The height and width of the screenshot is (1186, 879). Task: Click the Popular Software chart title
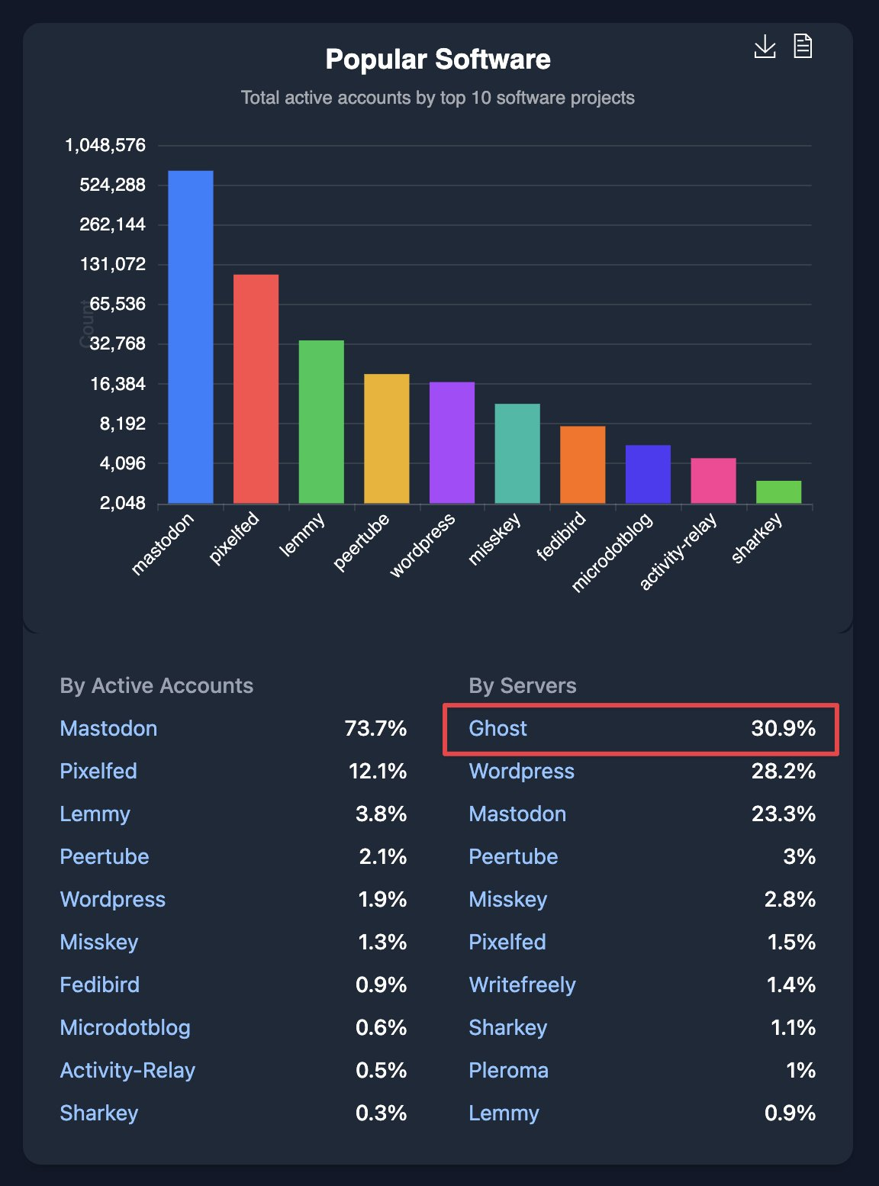pos(439,59)
